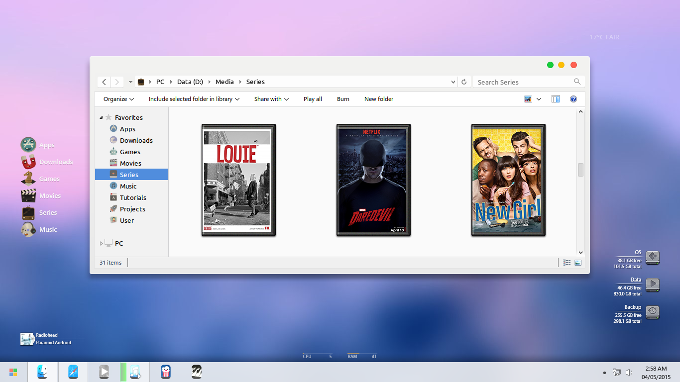Open the Organize dropdown menu

tap(119, 99)
